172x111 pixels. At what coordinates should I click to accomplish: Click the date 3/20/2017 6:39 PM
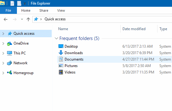pos(137,53)
